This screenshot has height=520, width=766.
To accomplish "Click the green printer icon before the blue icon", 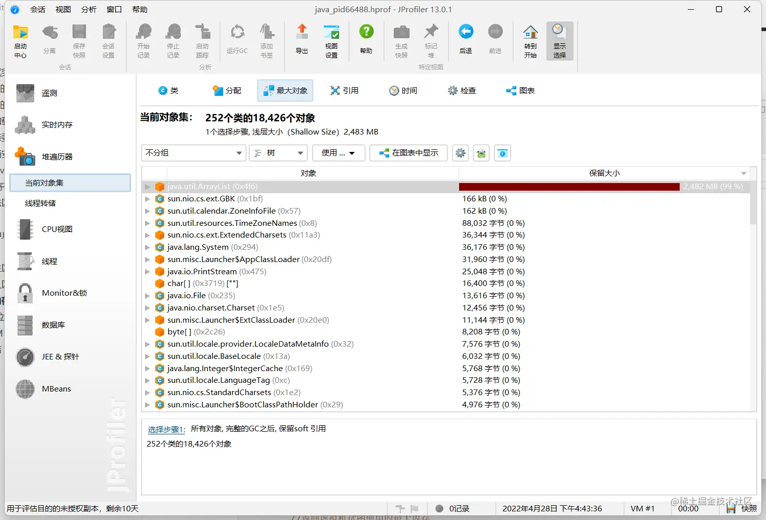I will point(481,153).
